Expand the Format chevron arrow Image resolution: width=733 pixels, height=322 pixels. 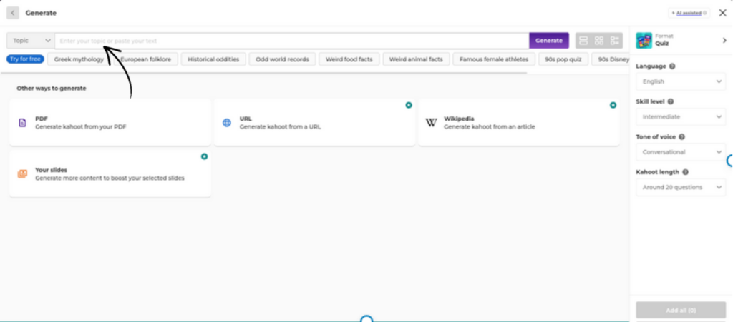[x=724, y=41]
